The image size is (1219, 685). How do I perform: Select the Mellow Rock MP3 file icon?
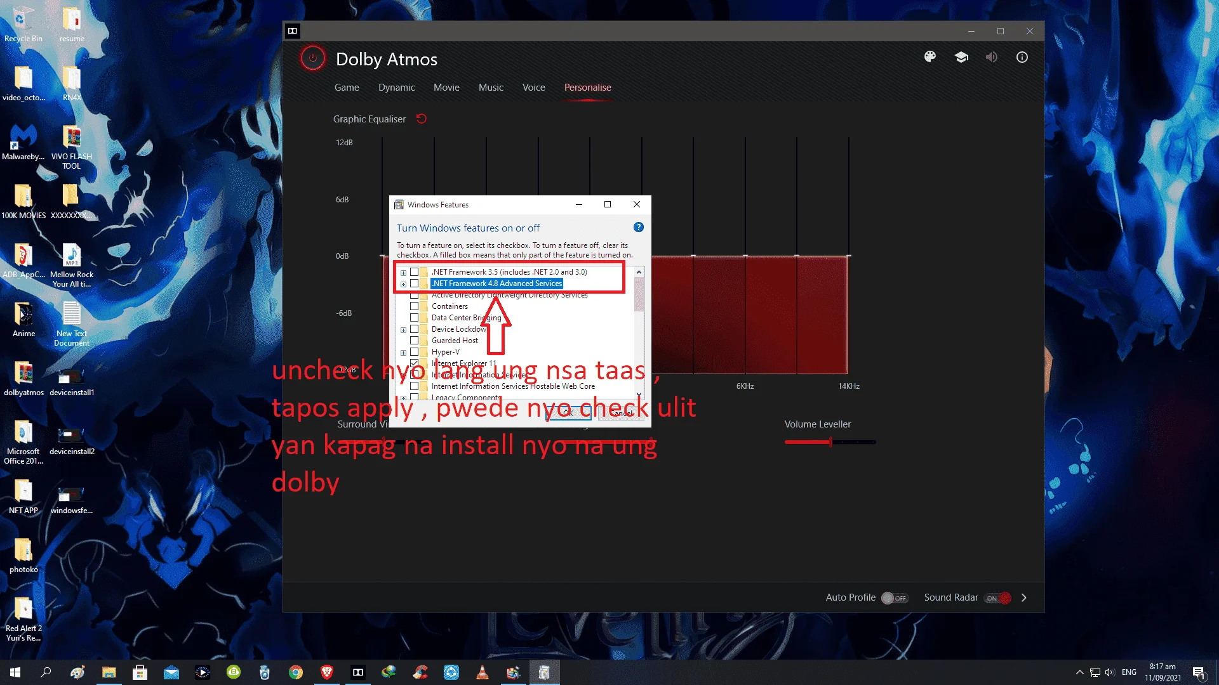pos(72,264)
